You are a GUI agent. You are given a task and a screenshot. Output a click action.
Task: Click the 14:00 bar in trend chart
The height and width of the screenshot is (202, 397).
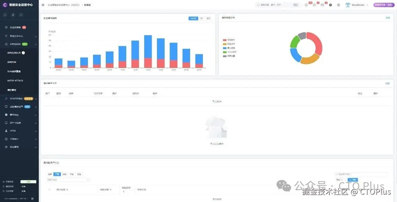click(x=148, y=51)
